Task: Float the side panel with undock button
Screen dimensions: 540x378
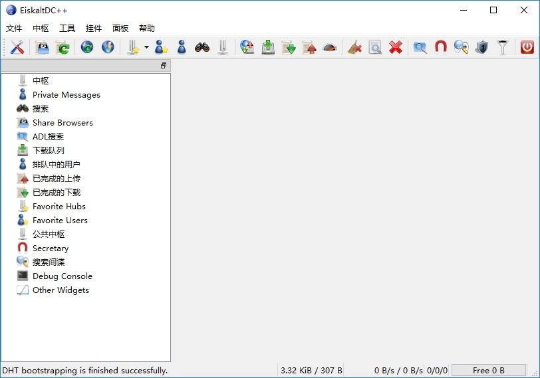Action: tap(164, 65)
